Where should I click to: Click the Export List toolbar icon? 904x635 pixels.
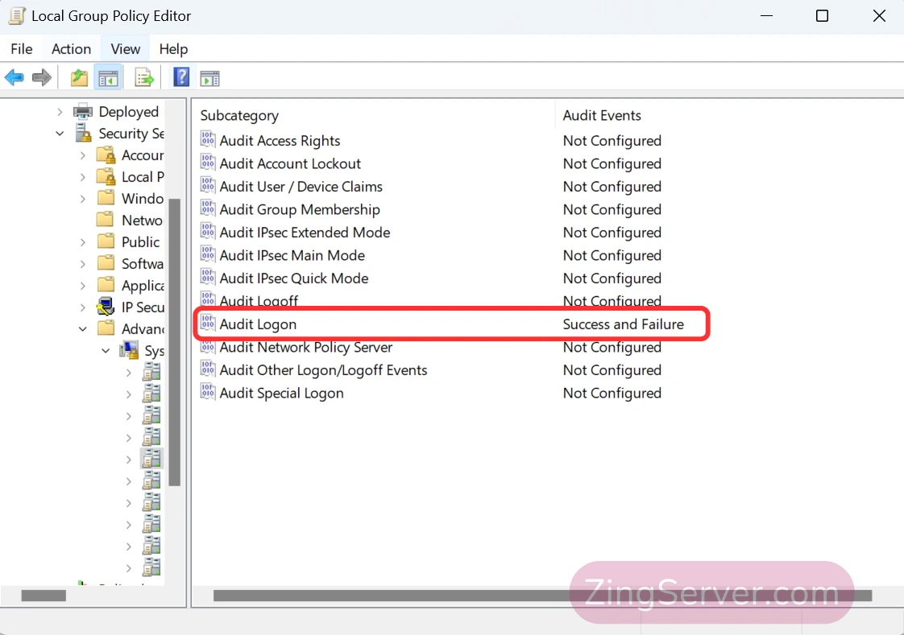[144, 77]
